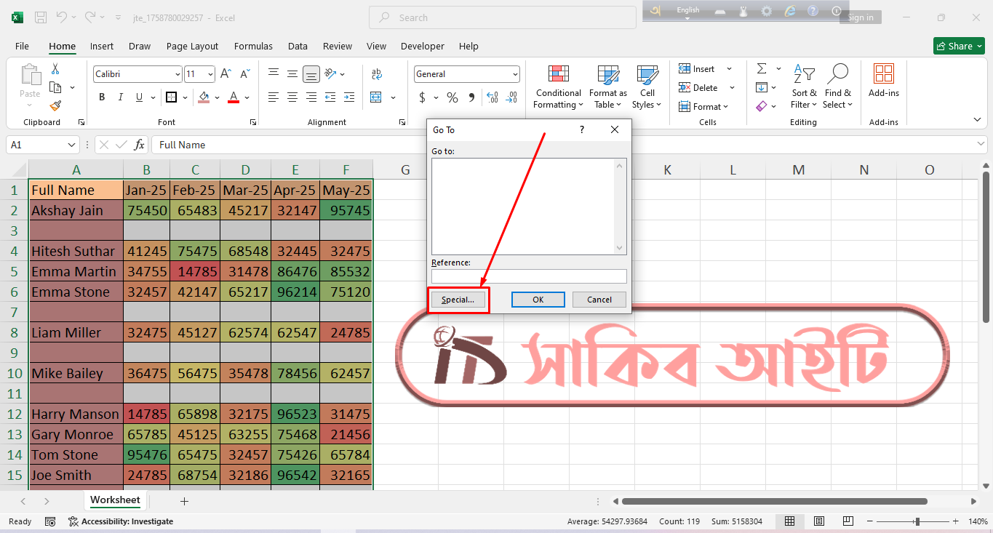Apply italic formatting

point(119,97)
